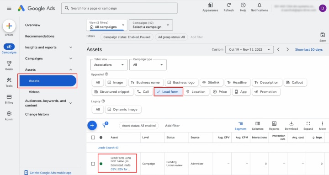
Task: Click the search for a page field
Action: tap(119, 8)
